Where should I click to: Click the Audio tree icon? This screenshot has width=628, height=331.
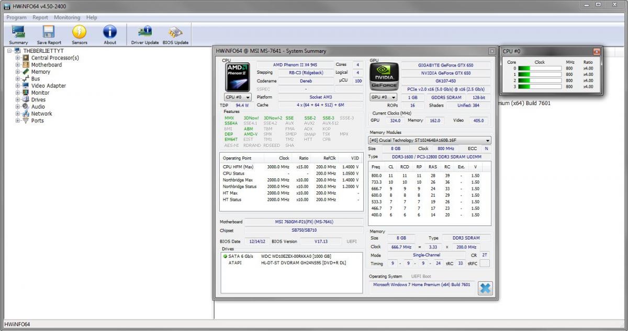click(26, 107)
